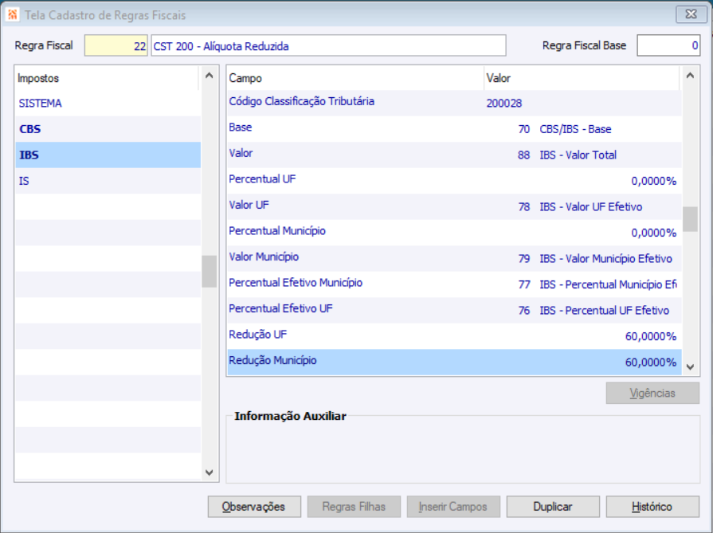Click the Campo grid scrollbar thumb

(x=690, y=219)
